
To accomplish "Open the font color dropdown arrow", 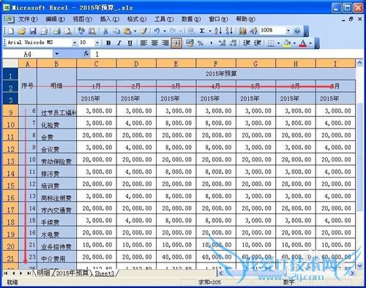I will tap(310, 43).
